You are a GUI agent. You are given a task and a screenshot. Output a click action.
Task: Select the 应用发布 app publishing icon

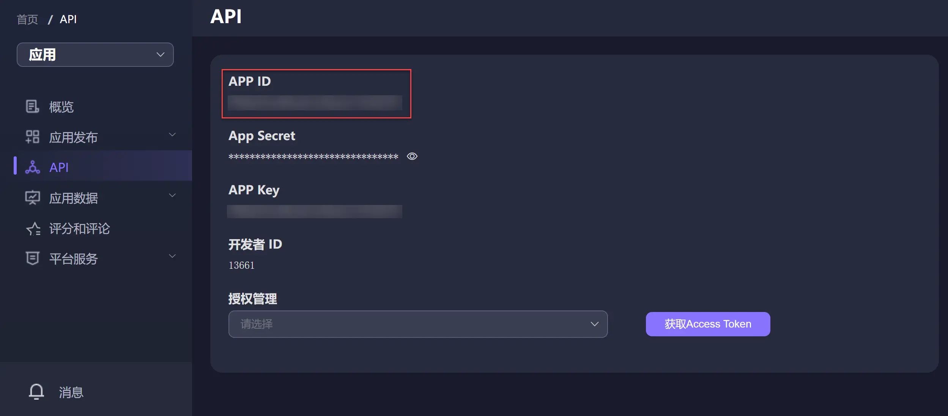point(33,137)
